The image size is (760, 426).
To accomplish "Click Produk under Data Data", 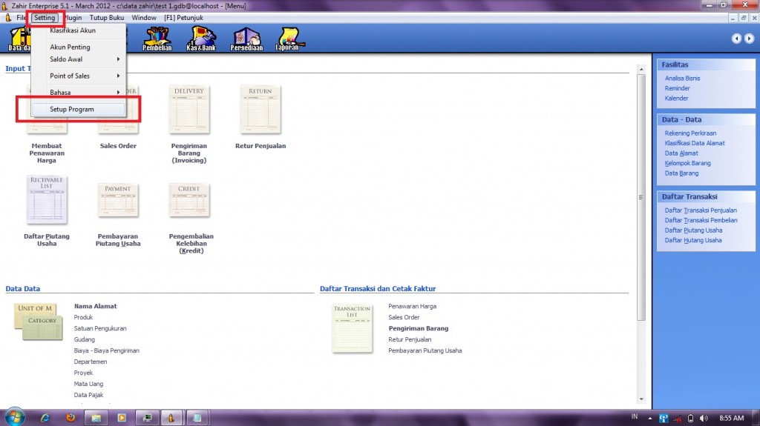I will (x=83, y=317).
